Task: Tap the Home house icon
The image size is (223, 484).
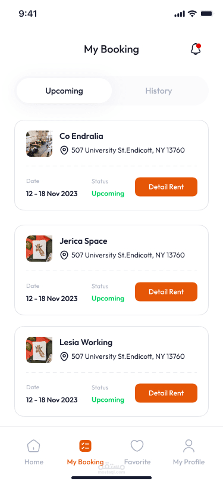Action: pyautogui.click(x=33, y=446)
